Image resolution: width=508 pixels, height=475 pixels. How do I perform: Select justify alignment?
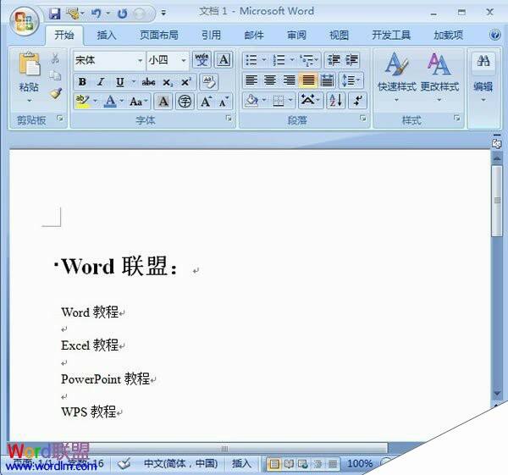pyautogui.click(x=308, y=80)
